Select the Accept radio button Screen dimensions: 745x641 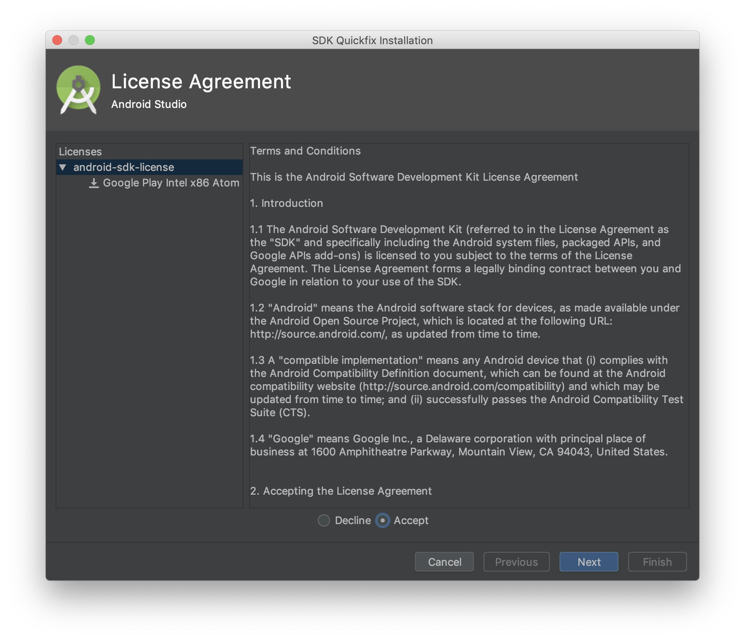383,520
